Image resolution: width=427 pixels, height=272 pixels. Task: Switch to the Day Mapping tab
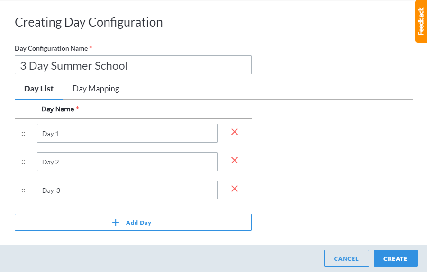(96, 89)
